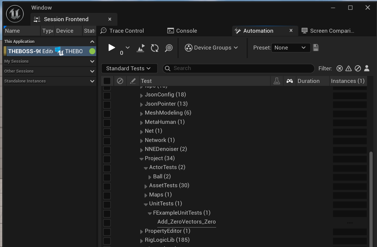
Task: Click the Find Workers magnifier icon
Action: pos(169,48)
